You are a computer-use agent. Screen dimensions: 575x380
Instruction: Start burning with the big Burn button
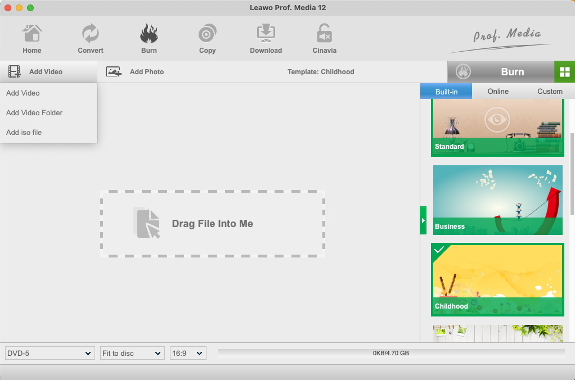coord(501,72)
